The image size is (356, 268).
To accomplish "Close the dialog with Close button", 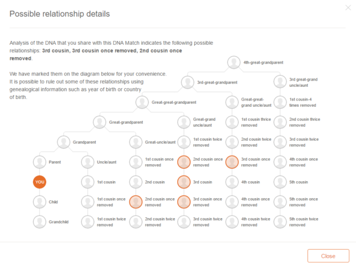I will [328, 256].
